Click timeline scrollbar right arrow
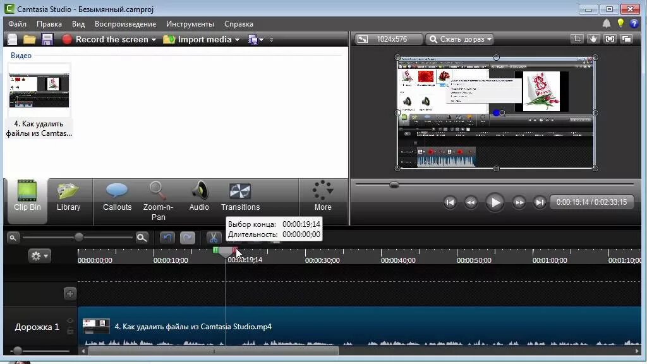 tap(637, 351)
